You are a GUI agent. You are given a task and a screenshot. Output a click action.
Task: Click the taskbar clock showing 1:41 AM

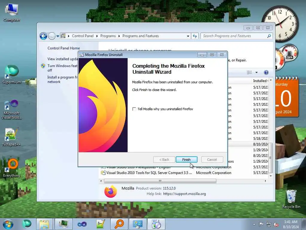[291, 224]
